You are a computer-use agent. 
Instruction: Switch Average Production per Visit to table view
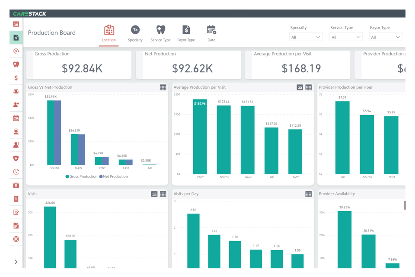click(x=309, y=87)
